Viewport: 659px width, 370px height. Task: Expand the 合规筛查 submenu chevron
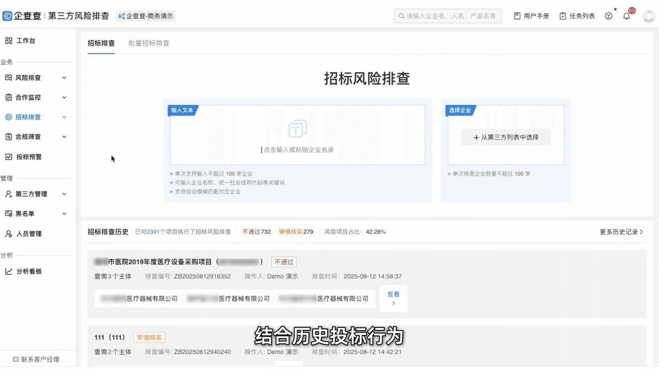click(64, 137)
